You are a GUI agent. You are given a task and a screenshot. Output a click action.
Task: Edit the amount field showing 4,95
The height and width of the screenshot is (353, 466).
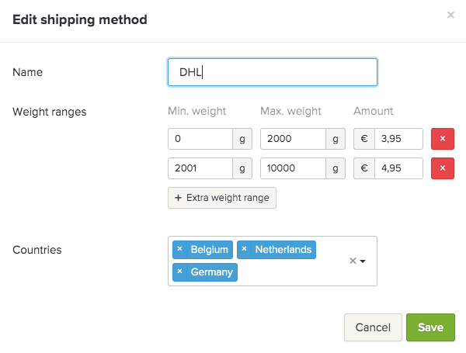click(398, 168)
